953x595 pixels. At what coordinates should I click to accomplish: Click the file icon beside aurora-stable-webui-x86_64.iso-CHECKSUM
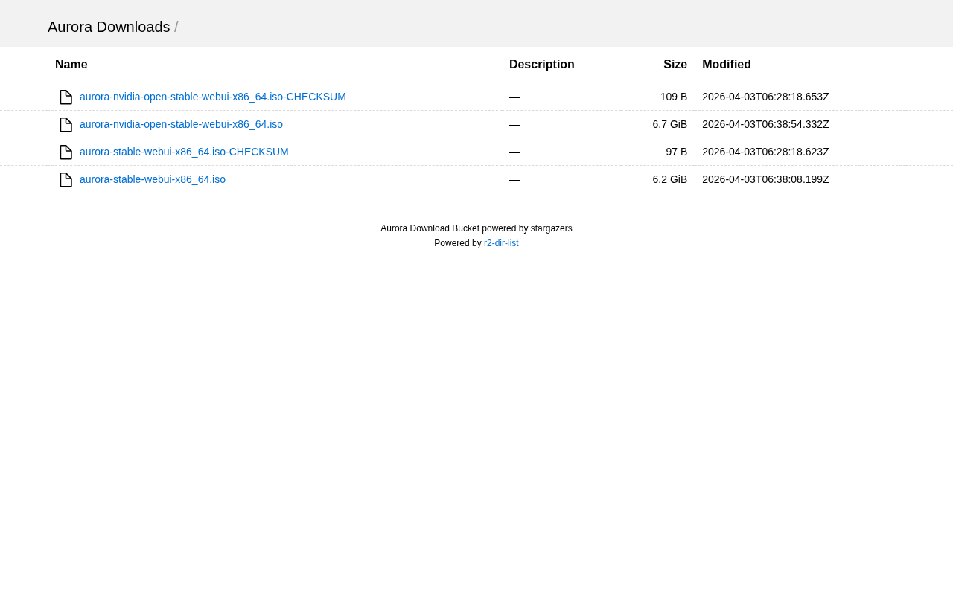(66, 152)
